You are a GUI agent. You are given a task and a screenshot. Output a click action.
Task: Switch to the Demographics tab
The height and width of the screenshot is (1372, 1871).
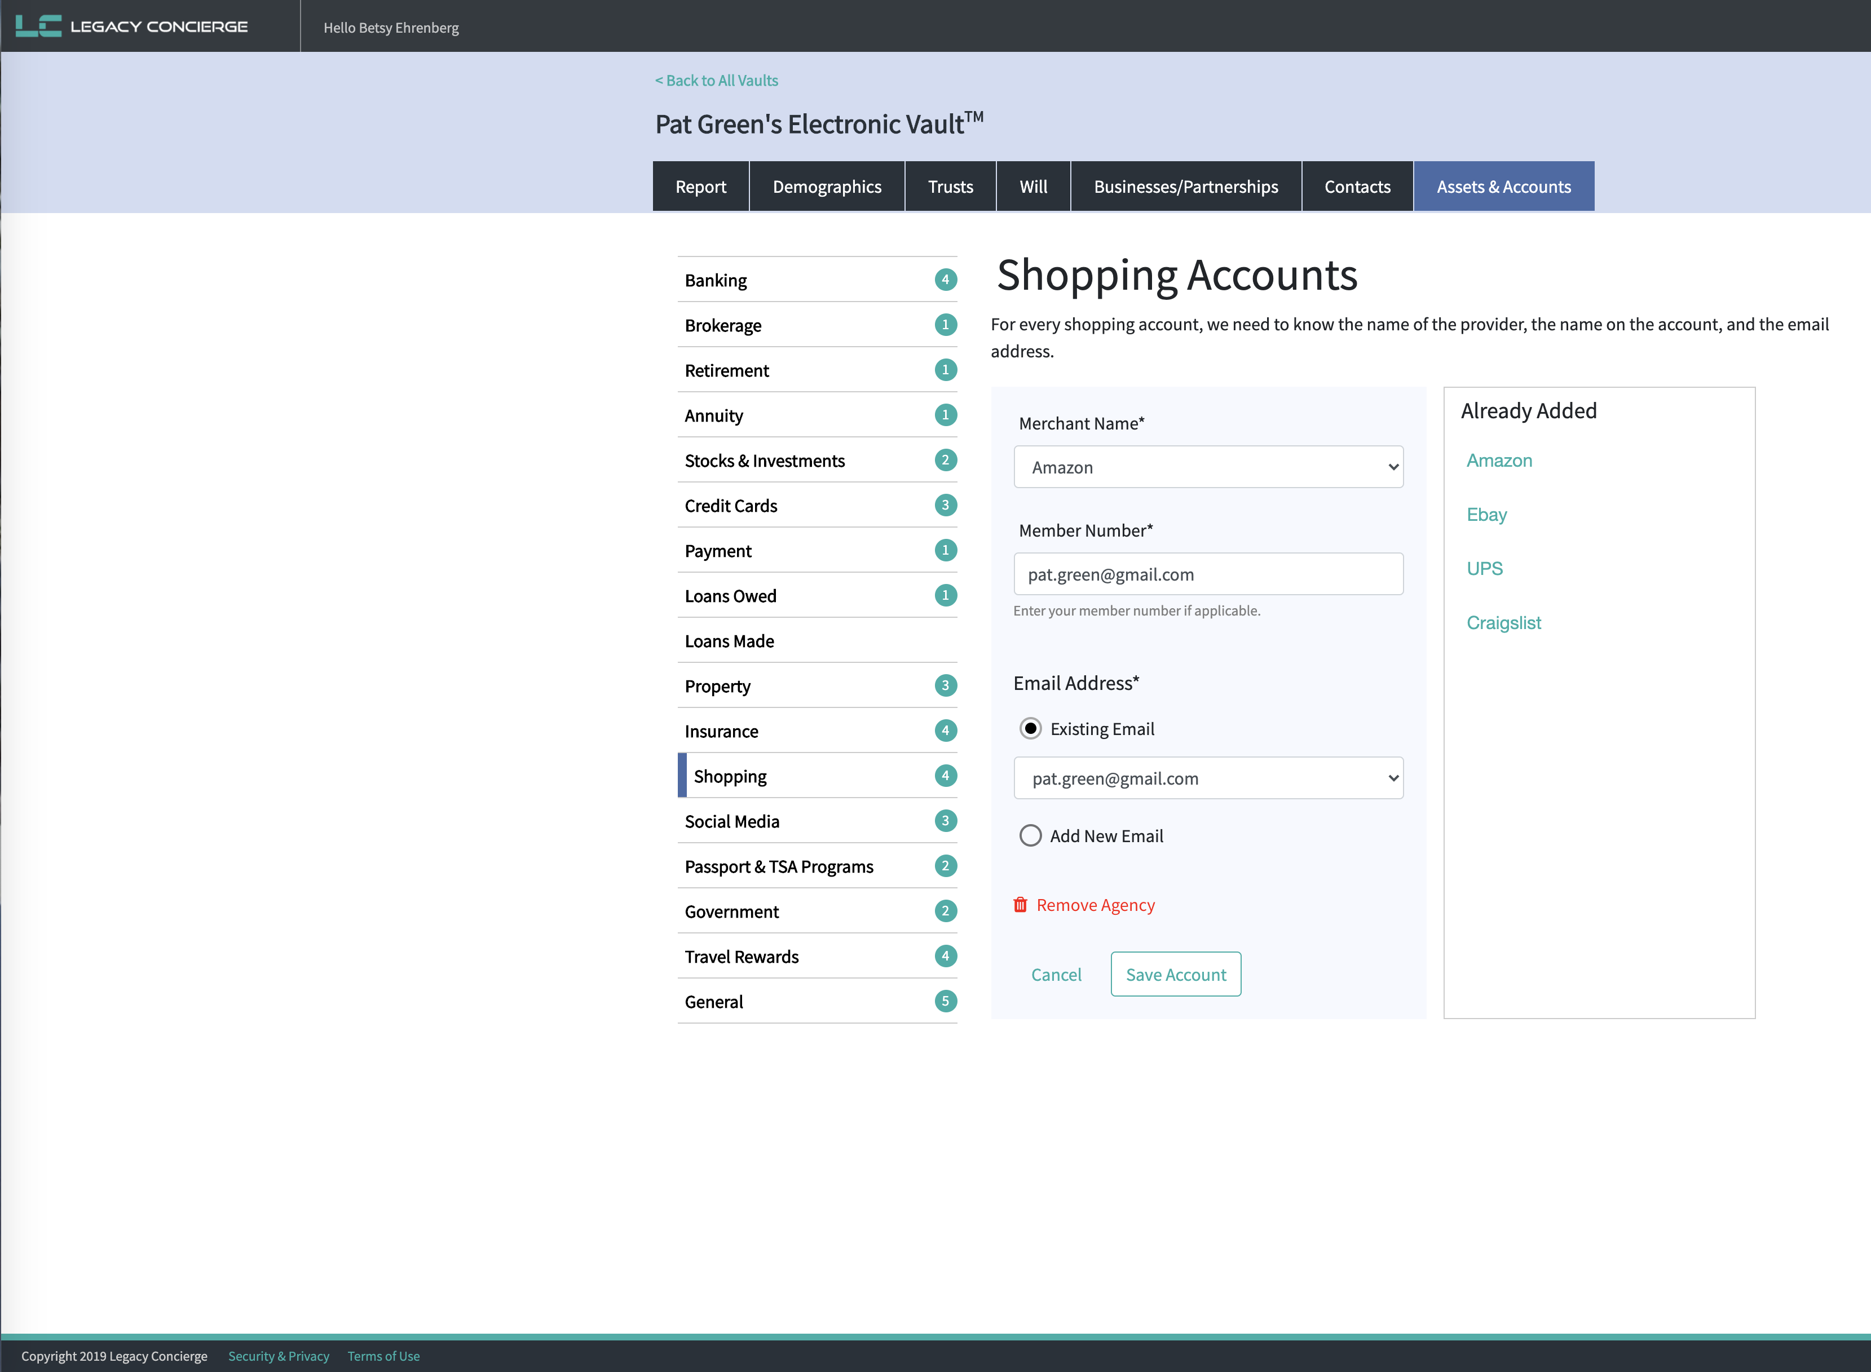(x=827, y=186)
